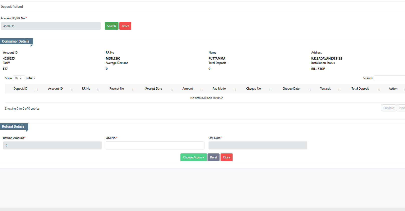The image size is (405, 211).
Task: Click the green Search button
Action: click(112, 26)
